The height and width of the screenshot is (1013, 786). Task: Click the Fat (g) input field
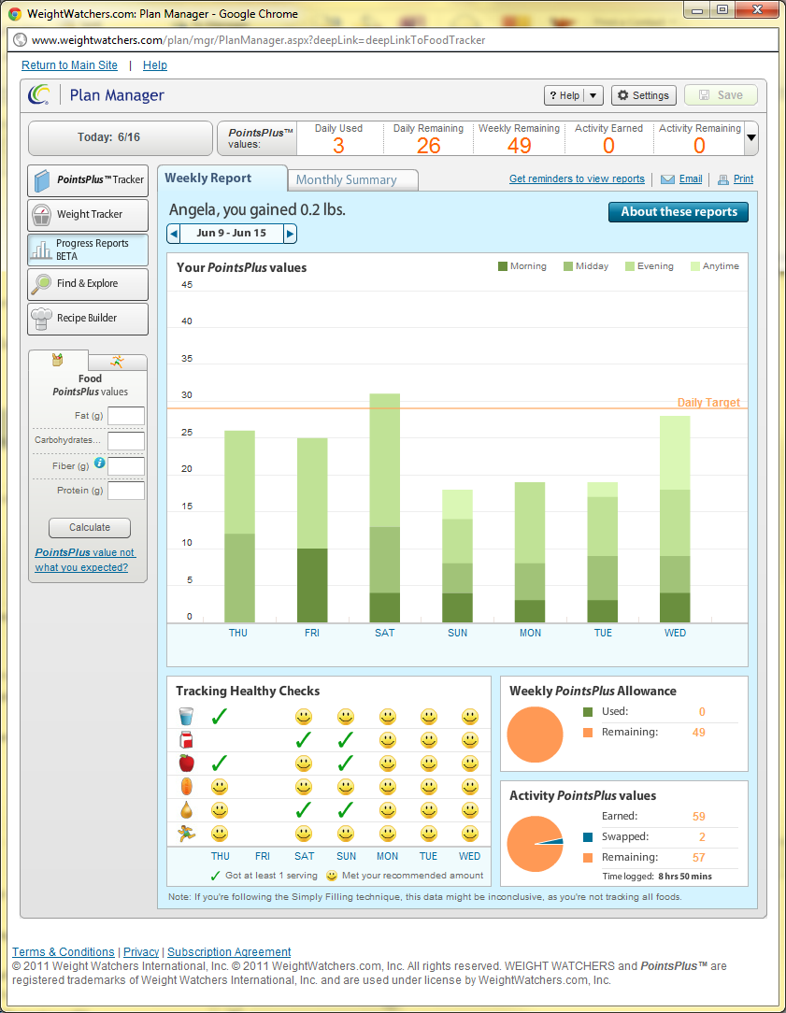(x=126, y=416)
